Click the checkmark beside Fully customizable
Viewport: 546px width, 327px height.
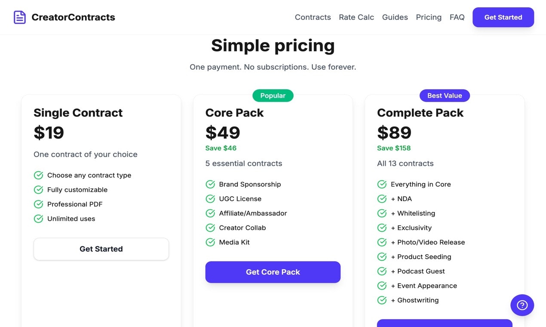[x=38, y=189]
